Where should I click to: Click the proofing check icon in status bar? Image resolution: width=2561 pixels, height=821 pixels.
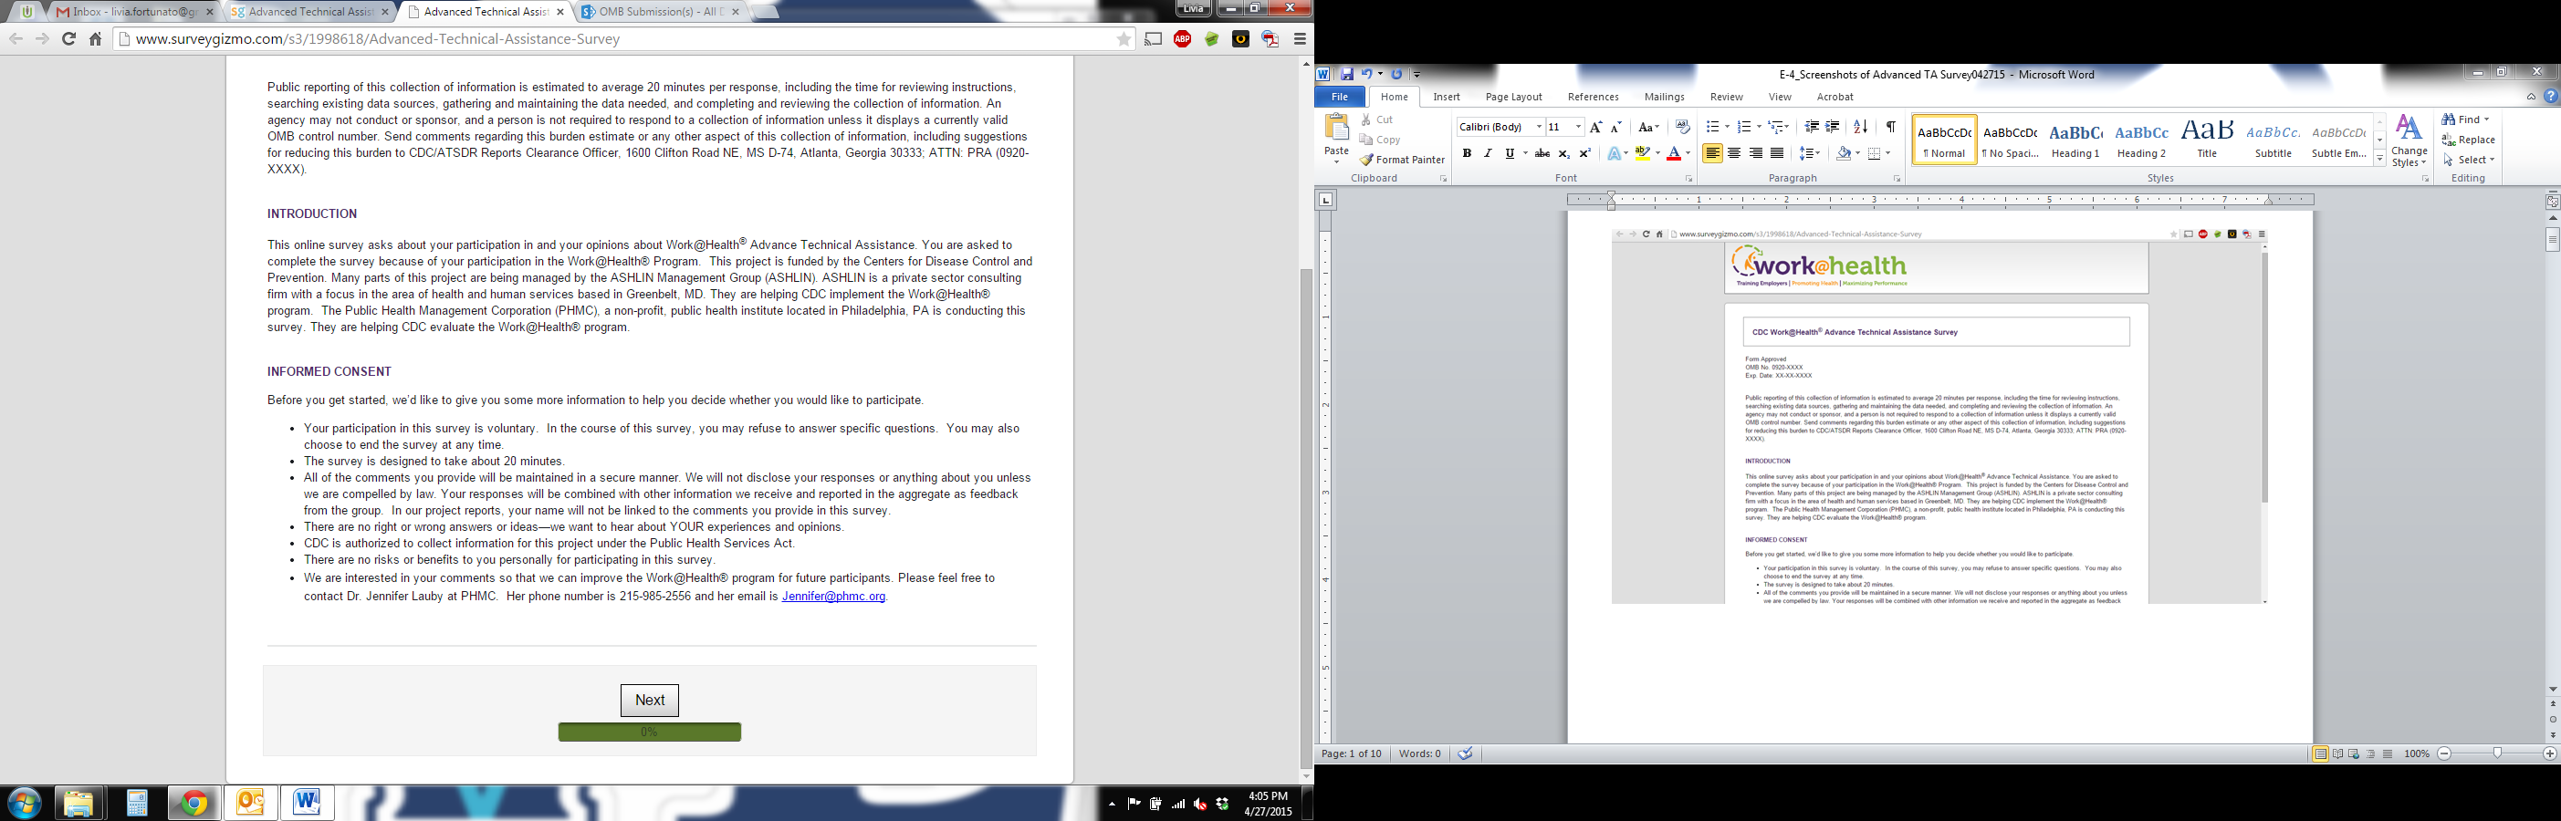point(1466,753)
